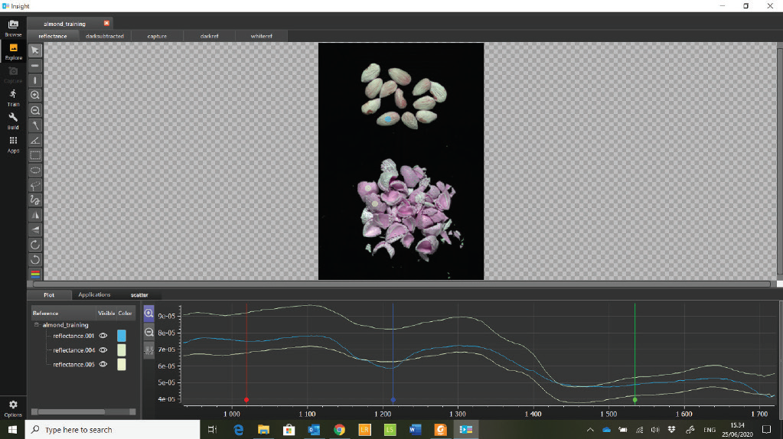Close the almond_training document tab

(x=106, y=24)
